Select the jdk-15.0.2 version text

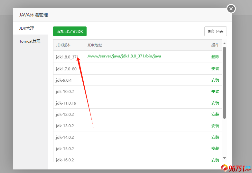click(65, 149)
